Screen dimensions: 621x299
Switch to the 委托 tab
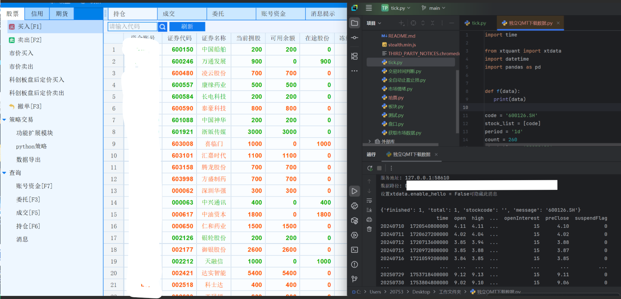pyautogui.click(x=231, y=14)
